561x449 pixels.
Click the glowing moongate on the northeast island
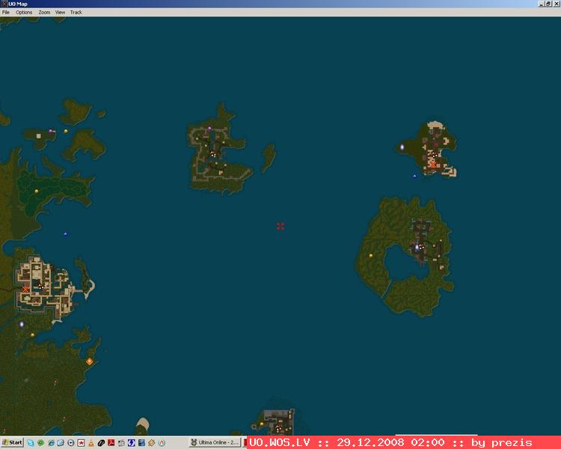click(402, 147)
